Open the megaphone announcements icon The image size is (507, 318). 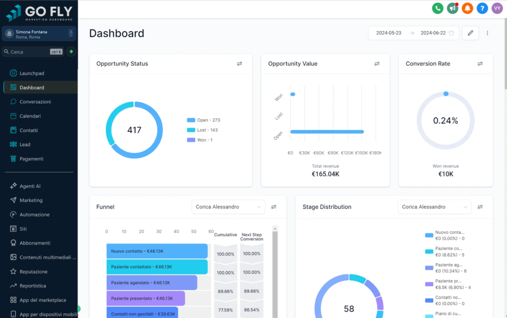point(452,8)
